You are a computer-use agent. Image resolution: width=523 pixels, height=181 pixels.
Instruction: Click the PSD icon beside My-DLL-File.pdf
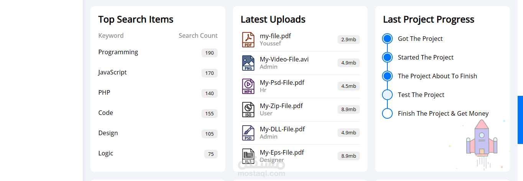(x=248, y=133)
